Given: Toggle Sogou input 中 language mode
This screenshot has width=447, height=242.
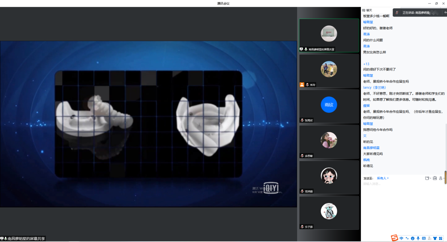Looking at the screenshot, I should (x=401, y=238).
